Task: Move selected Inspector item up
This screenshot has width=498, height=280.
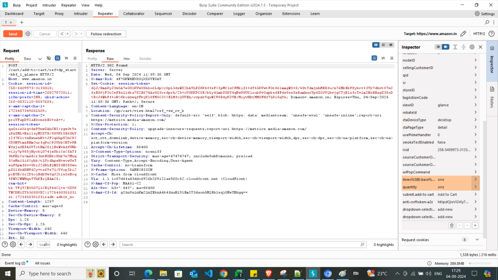Action: coord(467,225)
